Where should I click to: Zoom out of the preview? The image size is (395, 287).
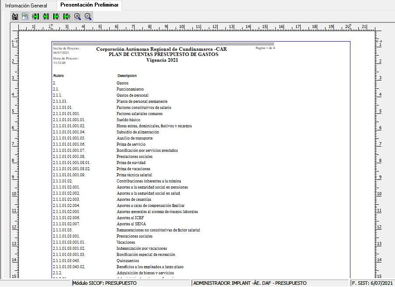(88, 17)
